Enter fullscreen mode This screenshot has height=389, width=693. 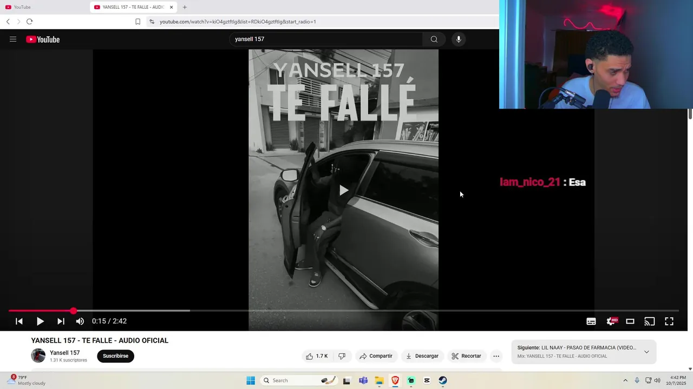[x=669, y=321]
